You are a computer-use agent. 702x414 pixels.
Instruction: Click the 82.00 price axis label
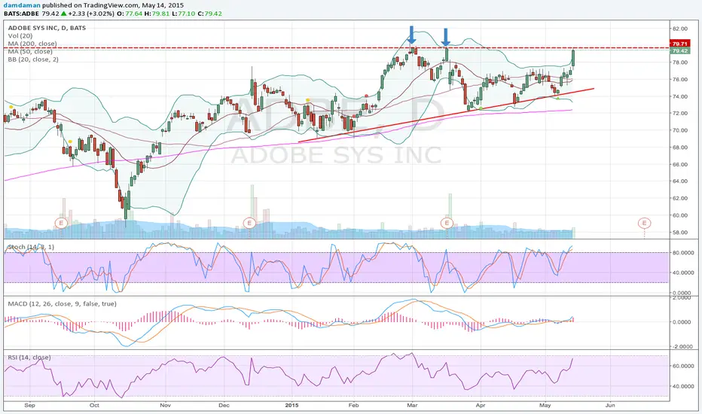tap(679, 29)
